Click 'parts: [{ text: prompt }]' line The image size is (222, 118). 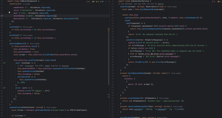141,84
